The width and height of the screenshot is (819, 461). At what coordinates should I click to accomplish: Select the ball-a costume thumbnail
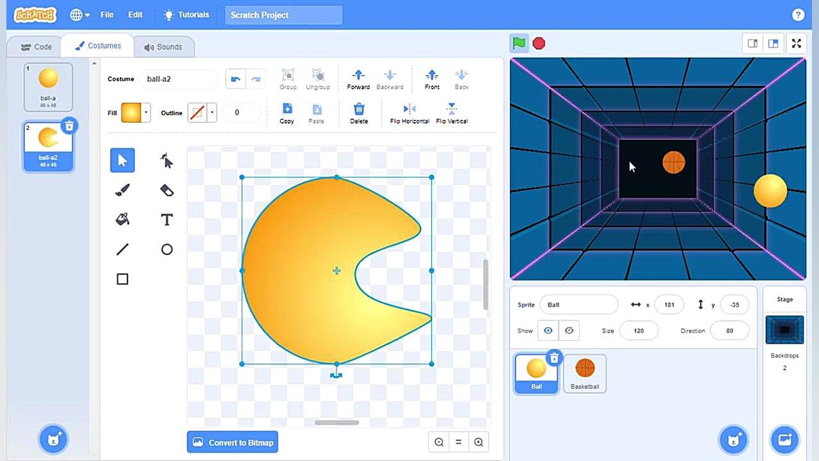pyautogui.click(x=48, y=87)
